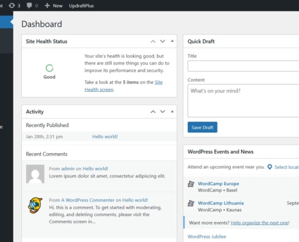Click the 'Jan 28th, 2:31 pm' date text
This screenshot has height=242, width=299.
coord(45,137)
